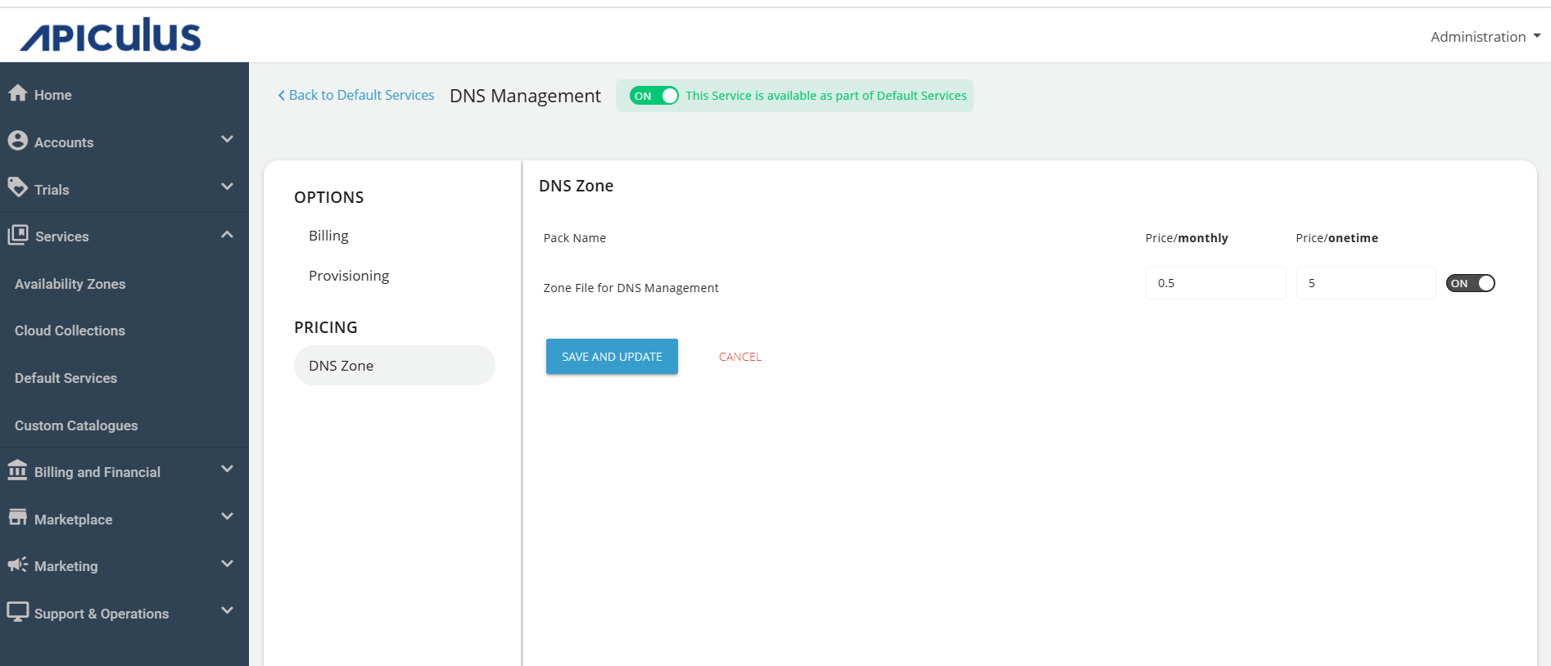Click the 'Zone File for DNS Management' text

click(631, 288)
